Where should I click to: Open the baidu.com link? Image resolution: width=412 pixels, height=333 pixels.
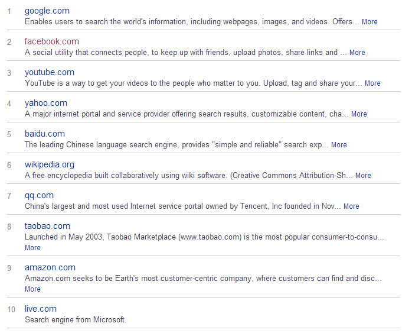[45, 134]
